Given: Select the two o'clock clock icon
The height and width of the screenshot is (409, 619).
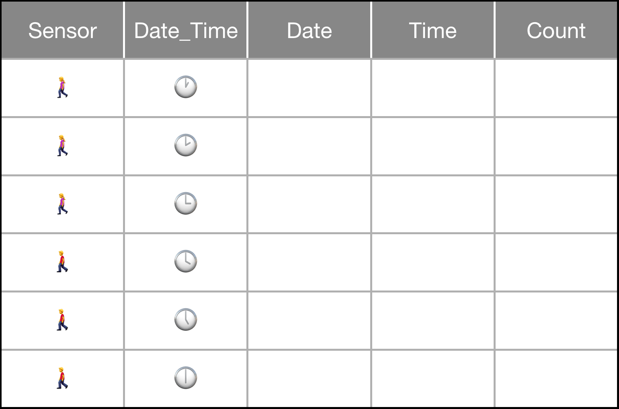Looking at the screenshot, I should [x=186, y=145].
